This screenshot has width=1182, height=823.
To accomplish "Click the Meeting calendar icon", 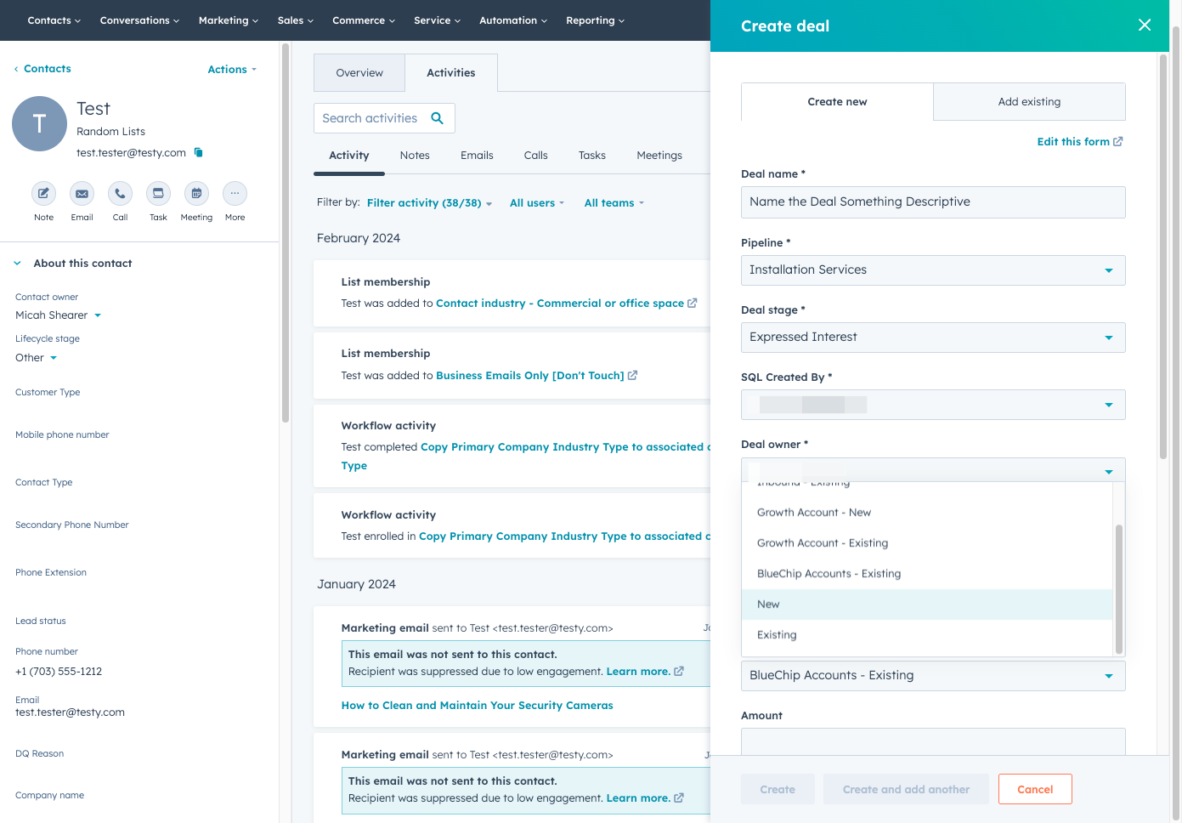I will [196, 194].
